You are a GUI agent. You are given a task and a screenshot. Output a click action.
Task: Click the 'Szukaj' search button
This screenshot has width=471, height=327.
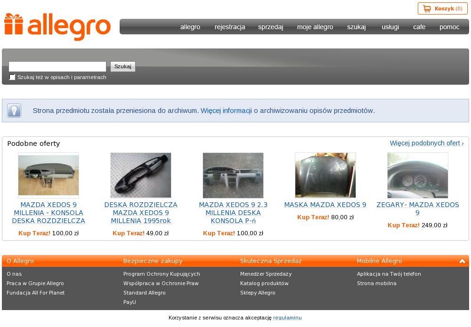point(123,66)
